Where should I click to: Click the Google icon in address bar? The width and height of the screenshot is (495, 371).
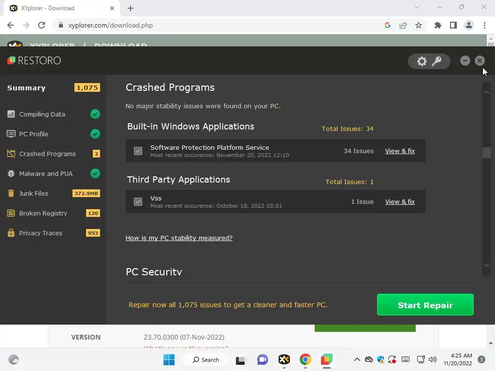388,25
